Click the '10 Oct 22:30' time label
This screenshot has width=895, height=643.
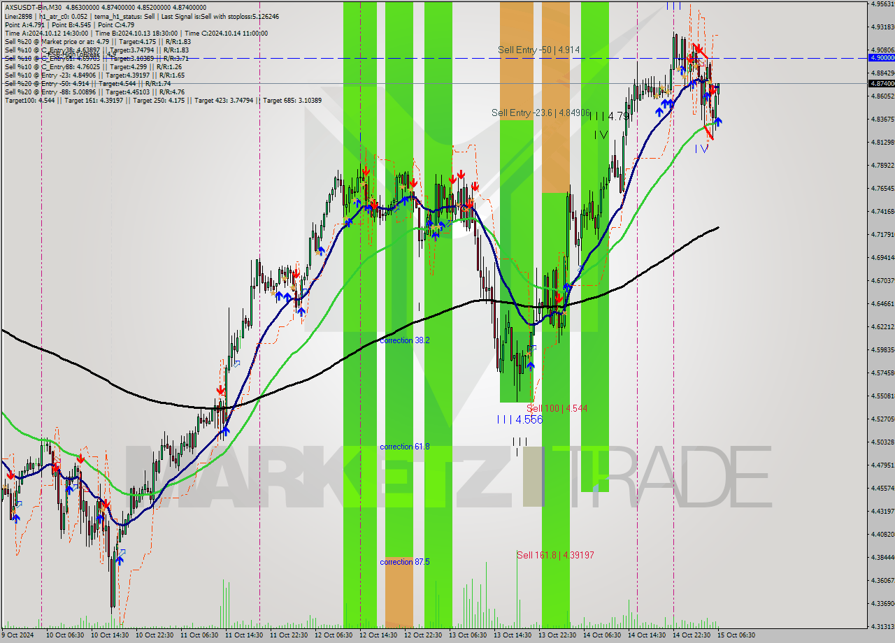coord(154,635)
